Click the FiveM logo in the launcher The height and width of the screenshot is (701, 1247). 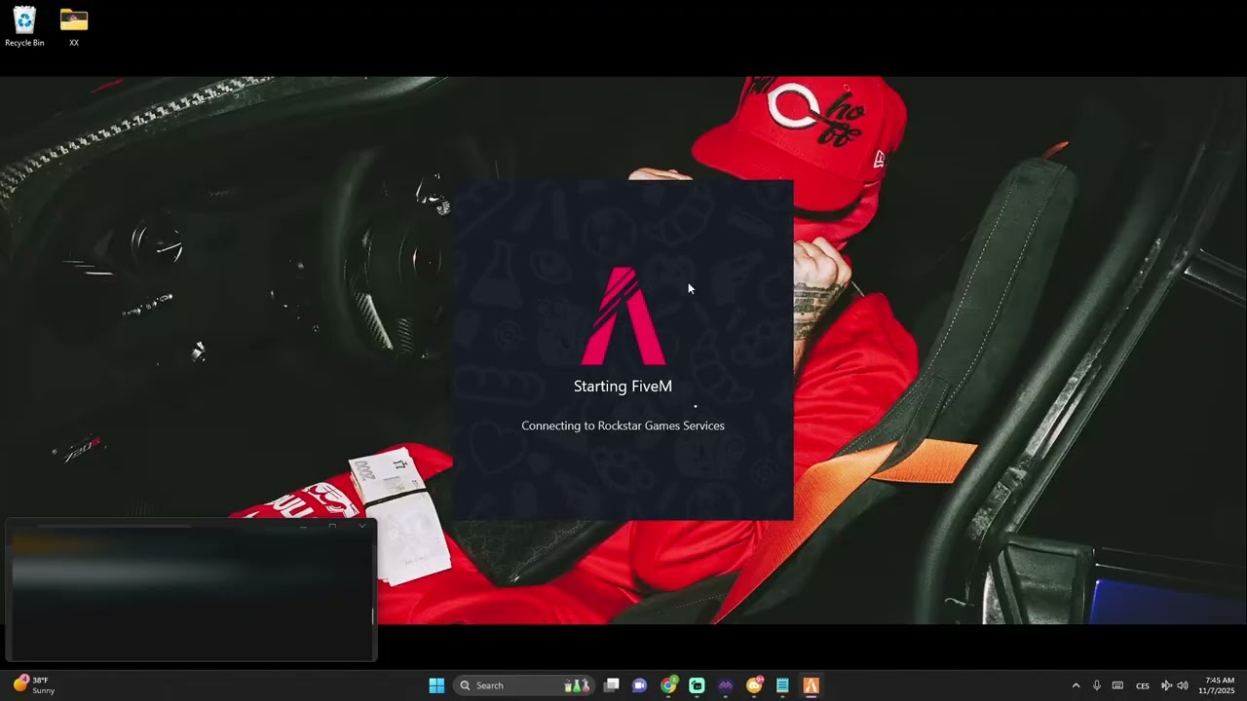pyautogui.click(x=623, y=315)
